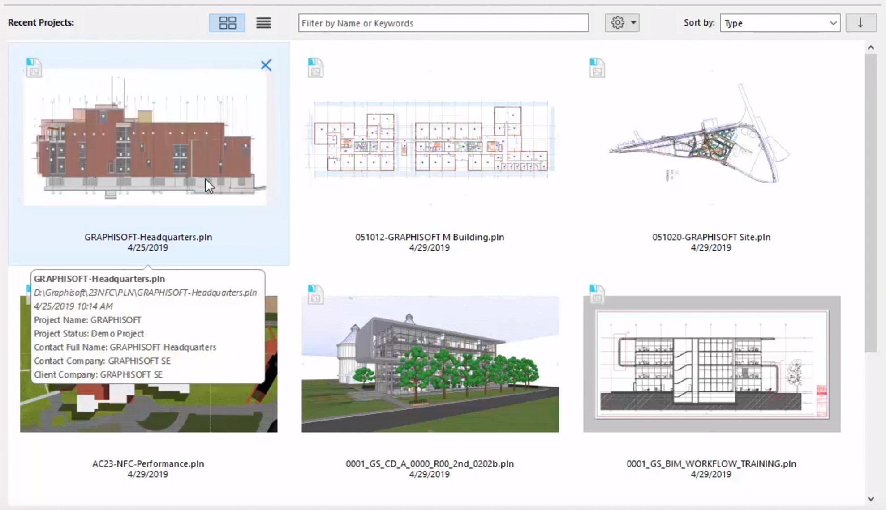
Task: Click the file icon on 0001_GS_CD_A_0000 tile
Action: tap(315, 294)
